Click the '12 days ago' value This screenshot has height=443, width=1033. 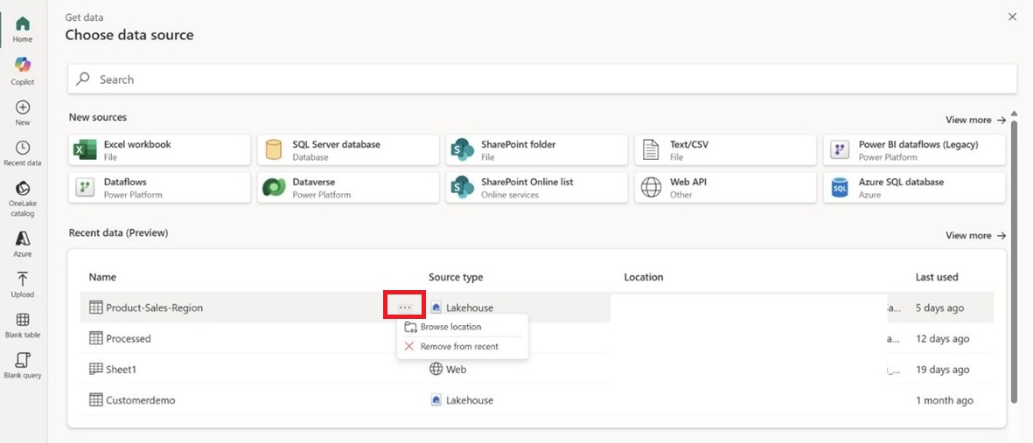tap(942, 338)
